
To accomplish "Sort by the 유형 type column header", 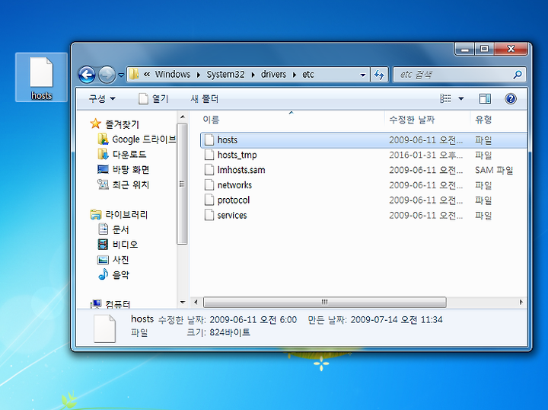I will (x=483, y=120).
